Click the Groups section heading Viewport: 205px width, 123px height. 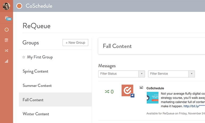coord(31,43)
